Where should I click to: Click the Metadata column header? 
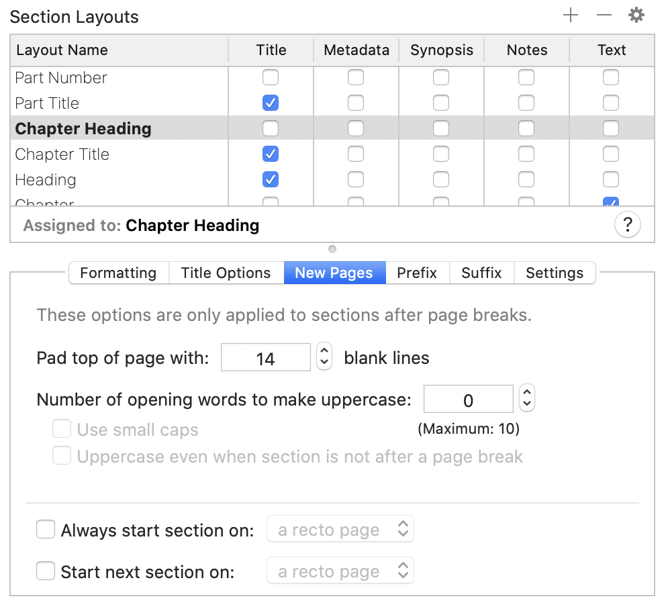pyautogui.click(x=356, y=50)
